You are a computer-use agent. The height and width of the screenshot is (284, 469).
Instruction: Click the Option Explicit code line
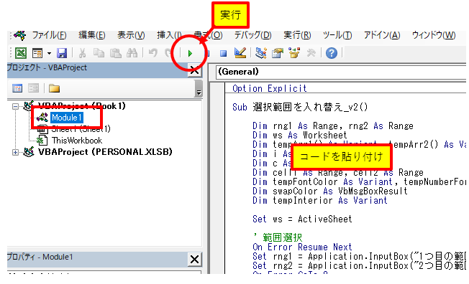click(x=270, y=89)
